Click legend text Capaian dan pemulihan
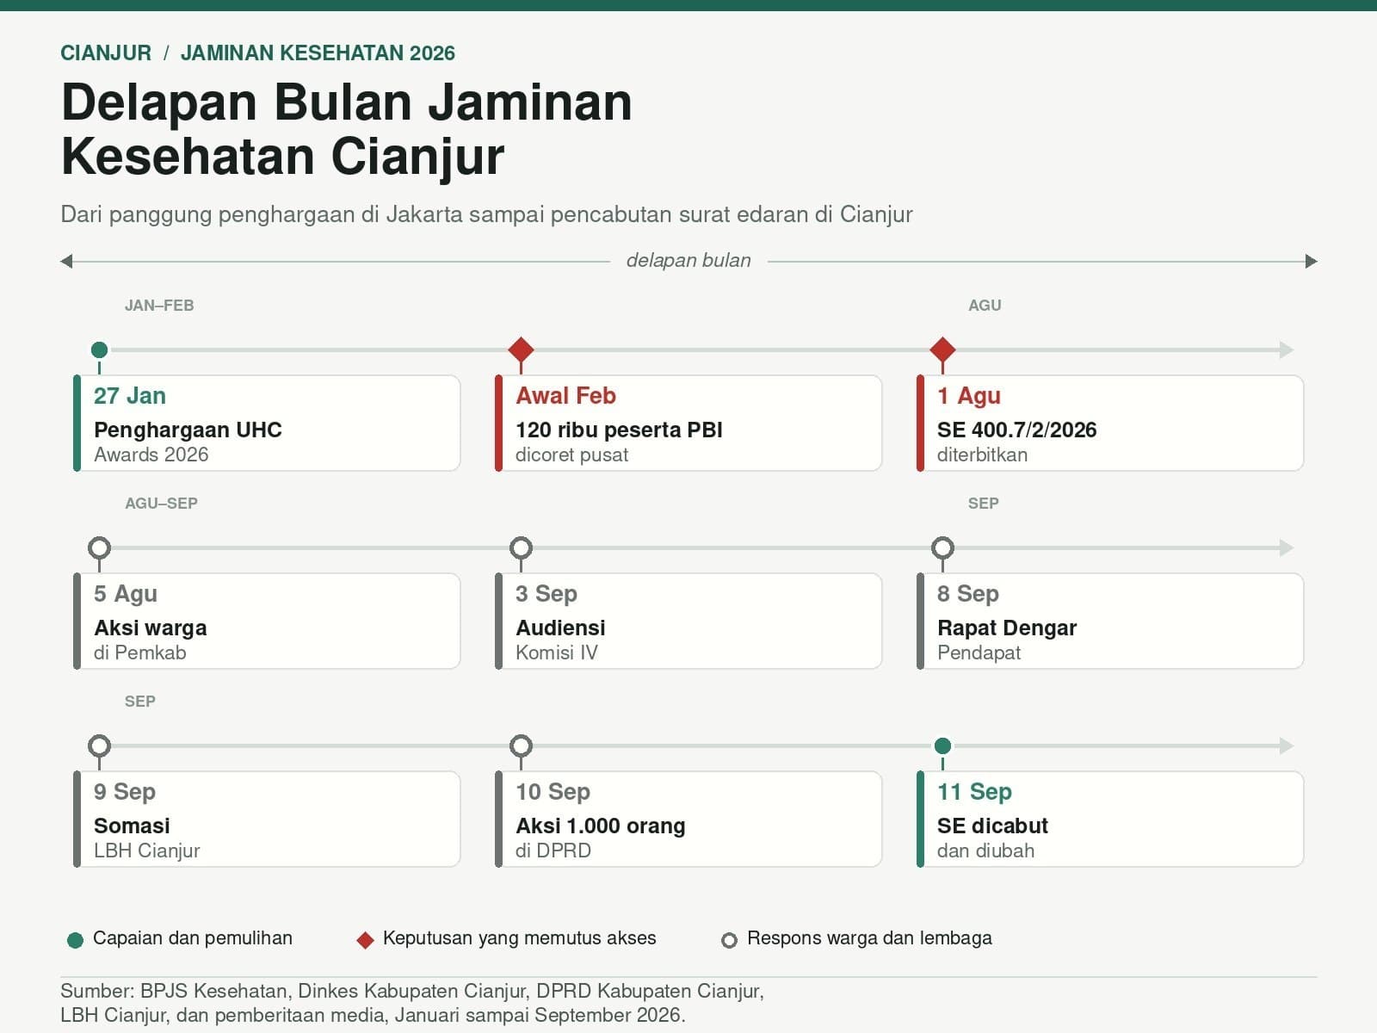Image resolution: width=1377 pixels, height=1033 pixels. coord(193,938)
